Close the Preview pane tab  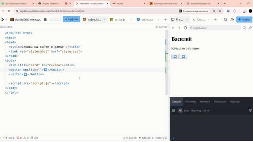coord(187,19)
